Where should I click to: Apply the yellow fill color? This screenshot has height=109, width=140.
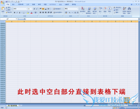coord(28,13)
